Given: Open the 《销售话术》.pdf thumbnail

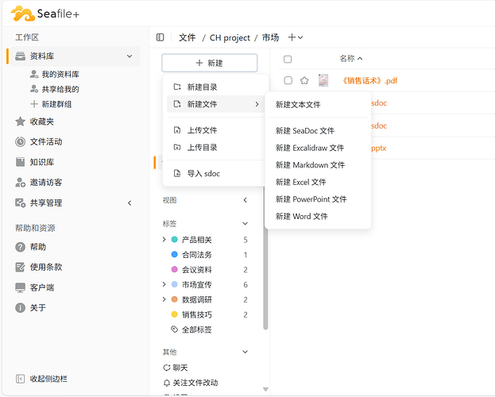Looking at the screenshot, I should point(323,80).
